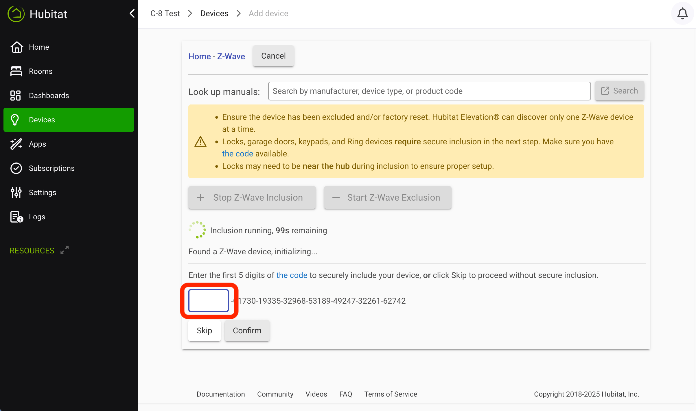This screenshot has height=411, width=696.
Task: Open notifications bell
Action: [682, 14]
